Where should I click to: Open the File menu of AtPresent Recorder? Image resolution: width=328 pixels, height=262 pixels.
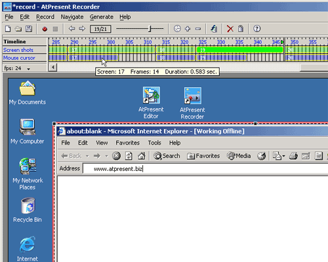(9, 17)
